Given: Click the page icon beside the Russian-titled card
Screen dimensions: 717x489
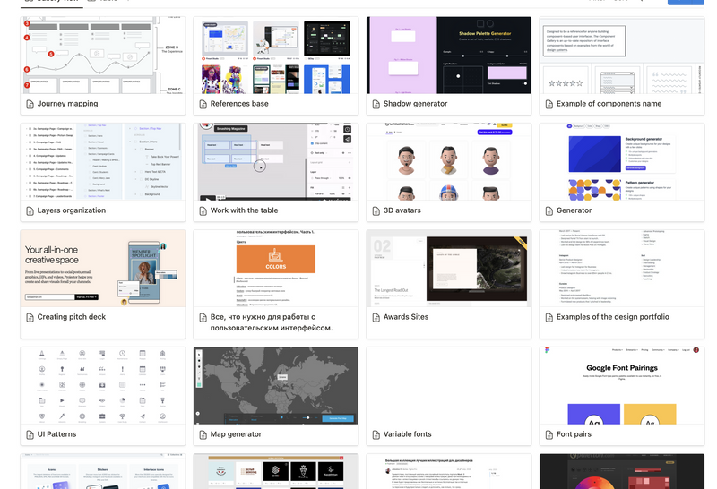Looking at the screenshot, I should [203, 317].
